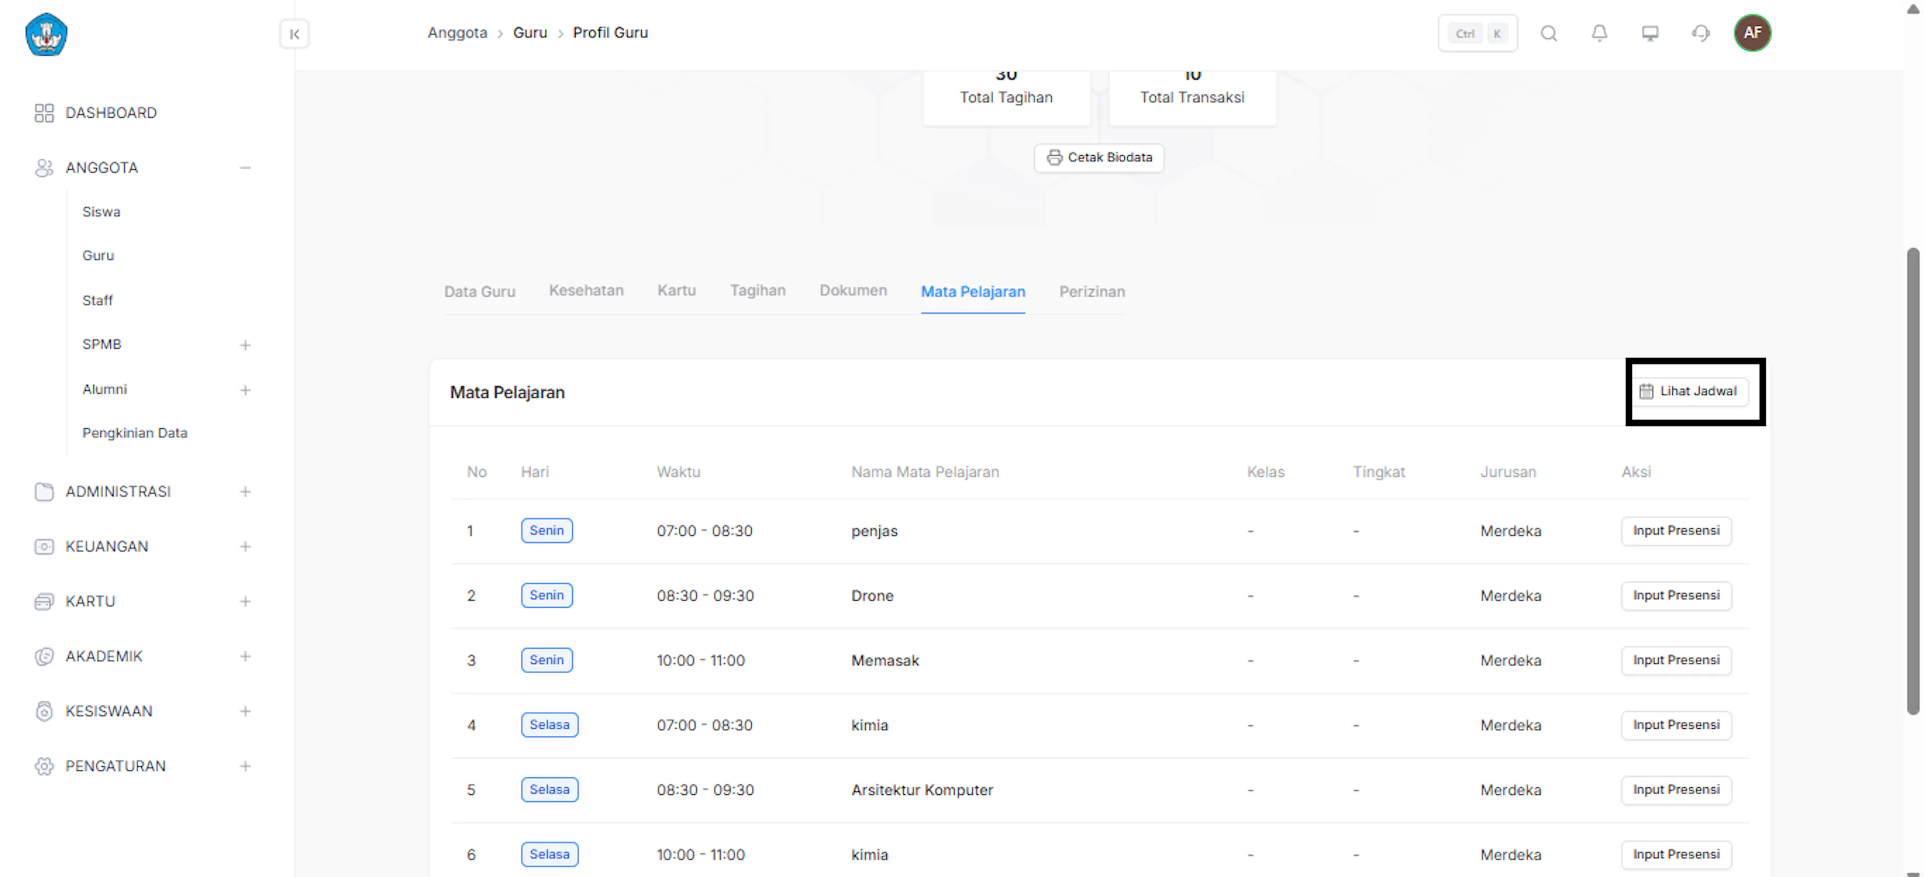Image resolution: width=1924 pixels, height=877 pixels.
Task: Open Pengkinian Data in the sidebar
Action: 135,433
